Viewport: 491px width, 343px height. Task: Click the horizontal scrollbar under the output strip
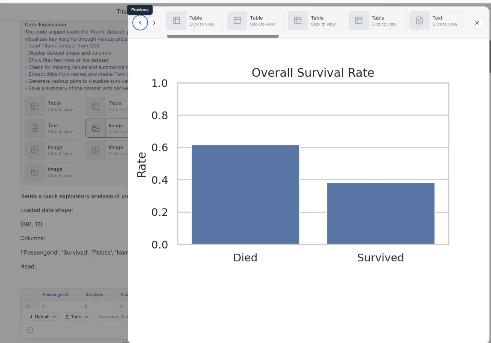point(222,37)
